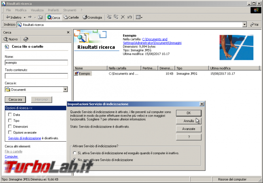The image size is (263, 183).
Task: Click the Esempio image preview thumbnail
Action: (236, 47)
